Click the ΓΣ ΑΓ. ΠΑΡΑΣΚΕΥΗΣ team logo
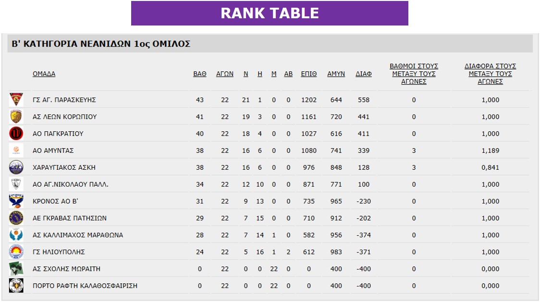 click(x=16, y=100)
